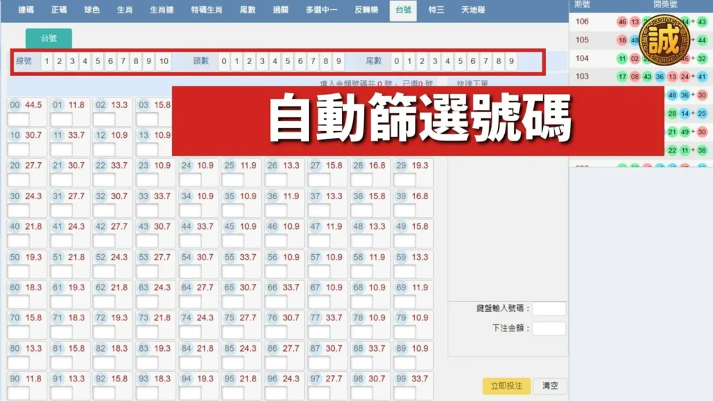Select number ball 29
The height and width of the screenshot is (401, 713).
[x=401, y=166]
